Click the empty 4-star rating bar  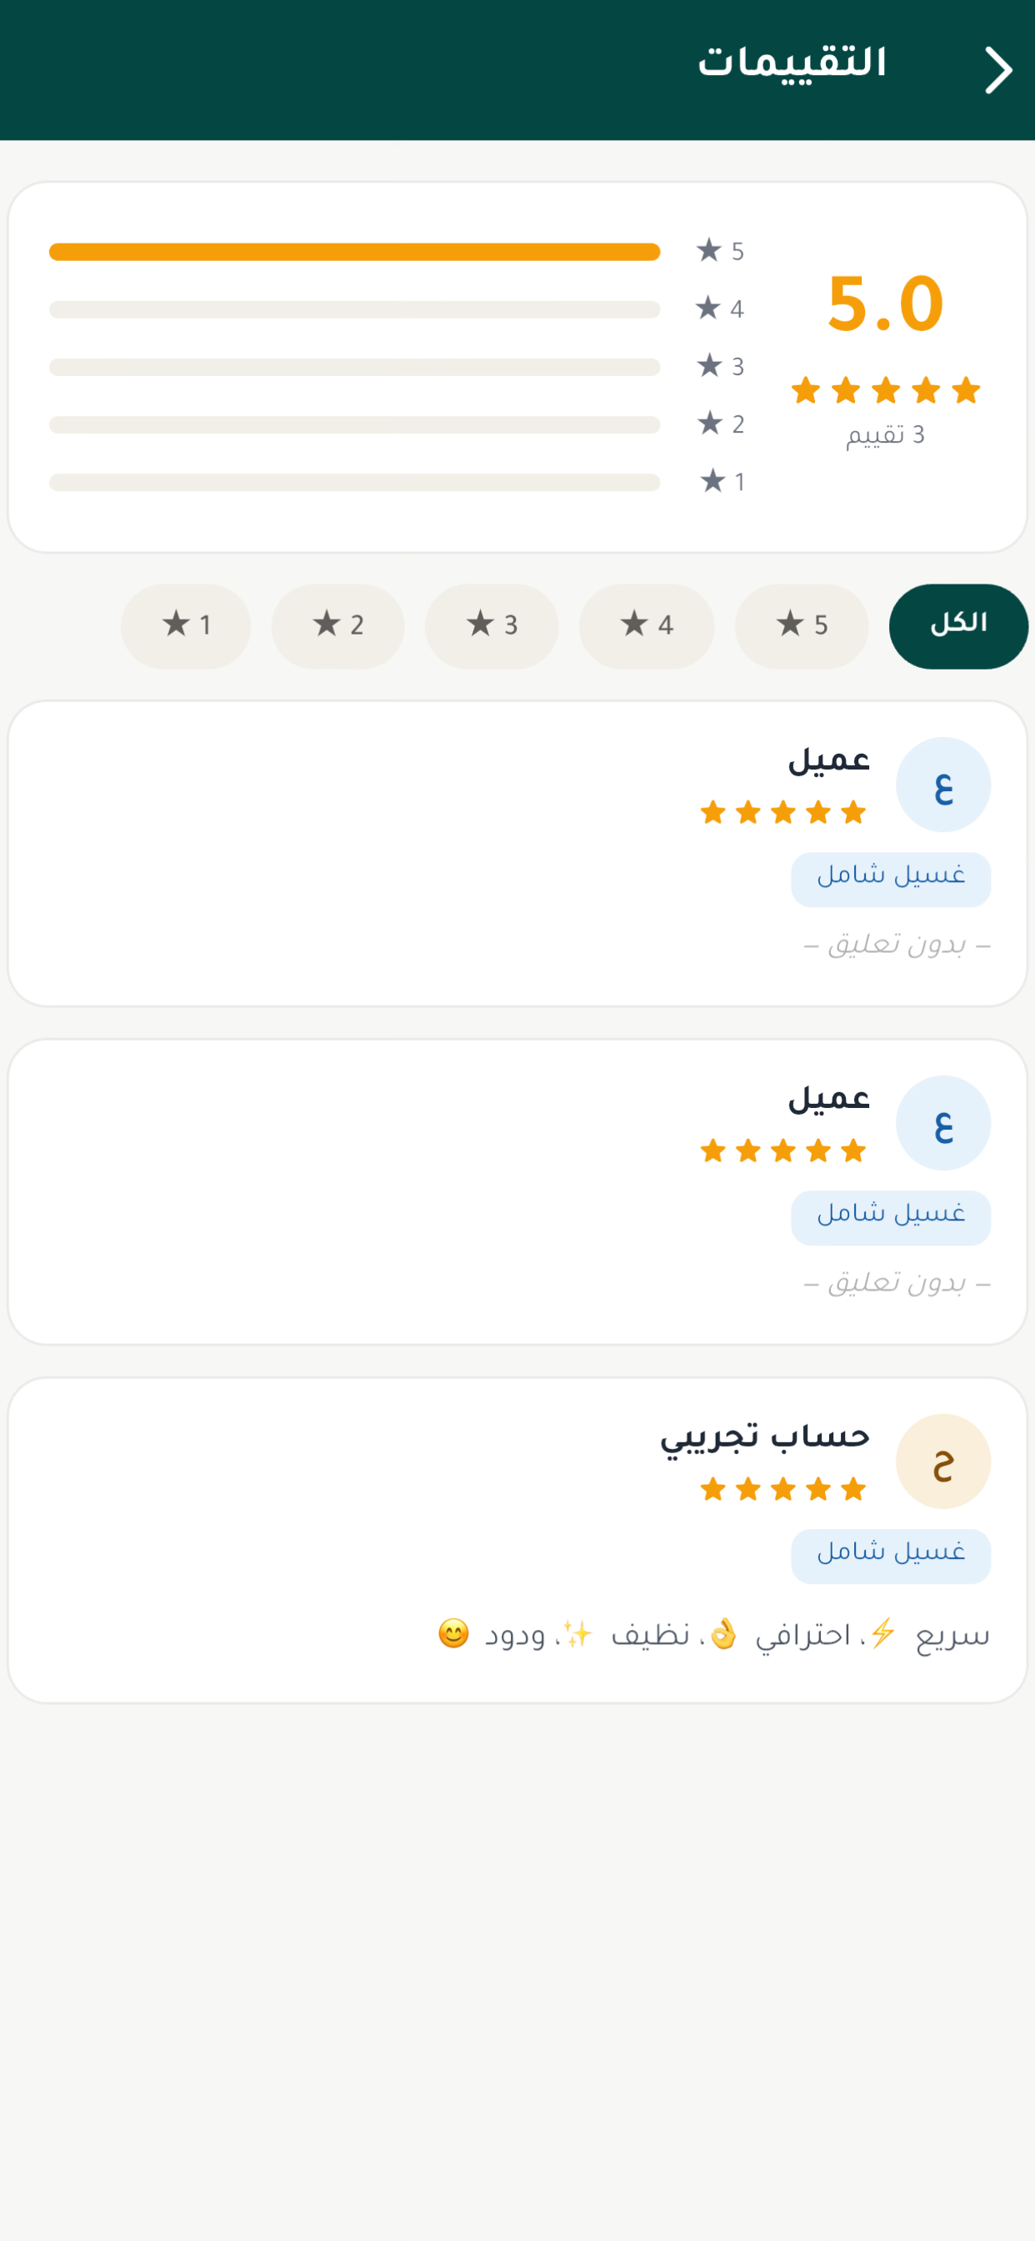tap(354, 309)
